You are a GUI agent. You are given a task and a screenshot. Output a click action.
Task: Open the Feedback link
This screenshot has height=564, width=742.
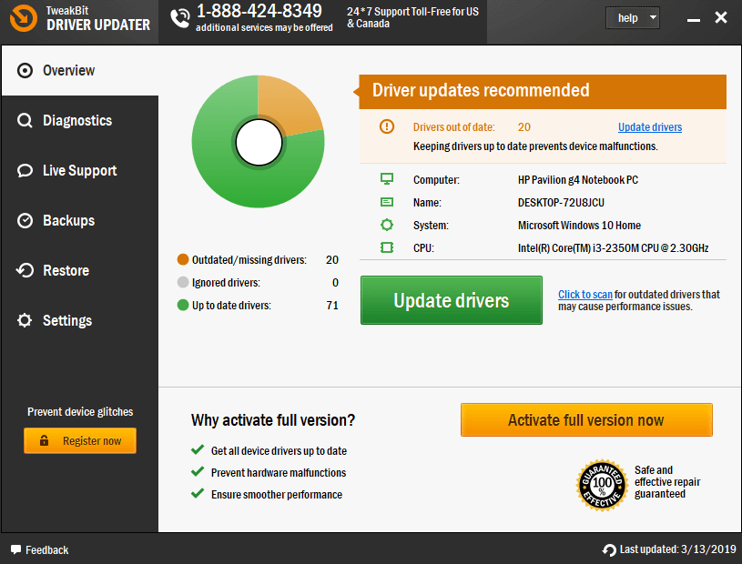point(40,549)
